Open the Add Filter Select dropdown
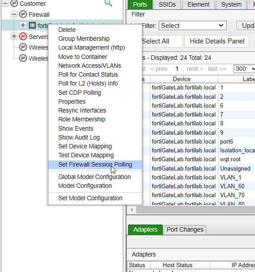 192,26
